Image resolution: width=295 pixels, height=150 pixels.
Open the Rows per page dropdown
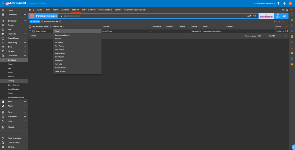[x=261, y=36]
